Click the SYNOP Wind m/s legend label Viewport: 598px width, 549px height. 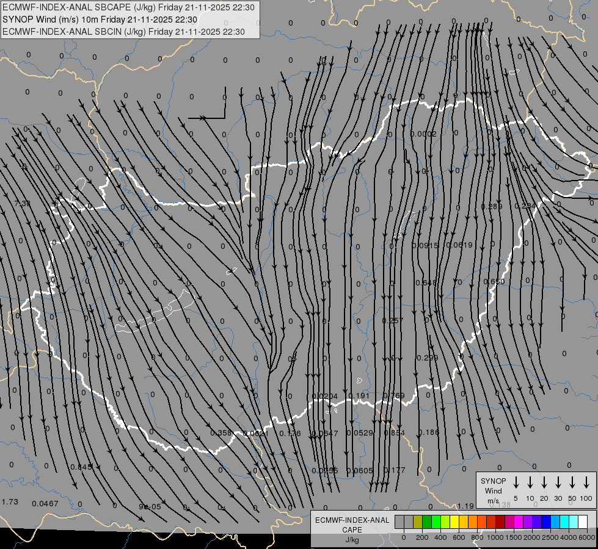coord(493,490)
